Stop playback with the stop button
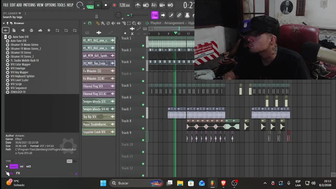Viewport: 336px width, 189px height. point(106,5)
